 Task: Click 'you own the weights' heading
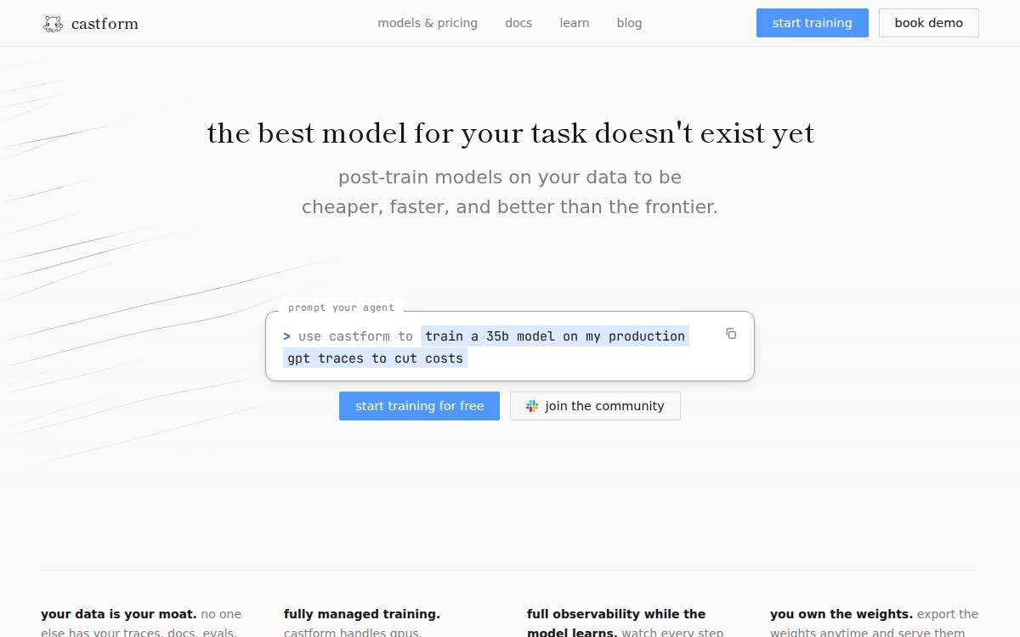pos(841,614)
